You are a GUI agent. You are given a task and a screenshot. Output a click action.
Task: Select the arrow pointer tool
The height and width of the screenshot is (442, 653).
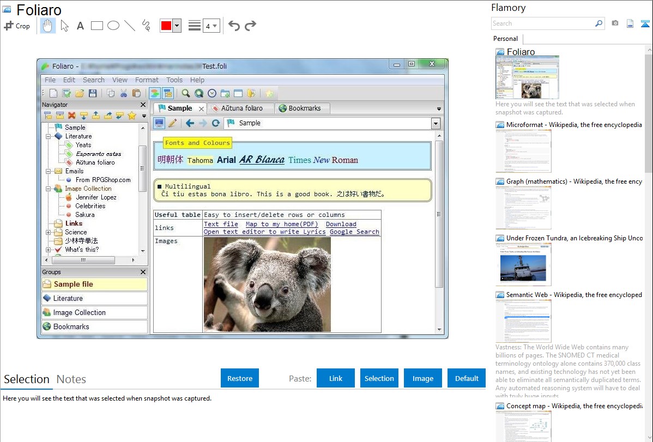(x=64, y=26)
